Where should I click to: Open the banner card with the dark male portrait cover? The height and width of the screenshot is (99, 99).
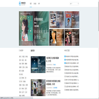point(57,37)
